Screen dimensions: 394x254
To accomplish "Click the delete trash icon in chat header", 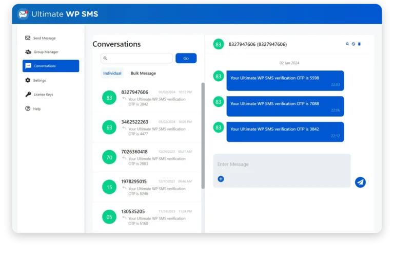I will click(359, 44).
